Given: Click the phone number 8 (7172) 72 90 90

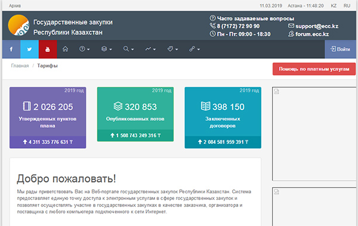Looking at the screenshot, I should coord(238,26).
